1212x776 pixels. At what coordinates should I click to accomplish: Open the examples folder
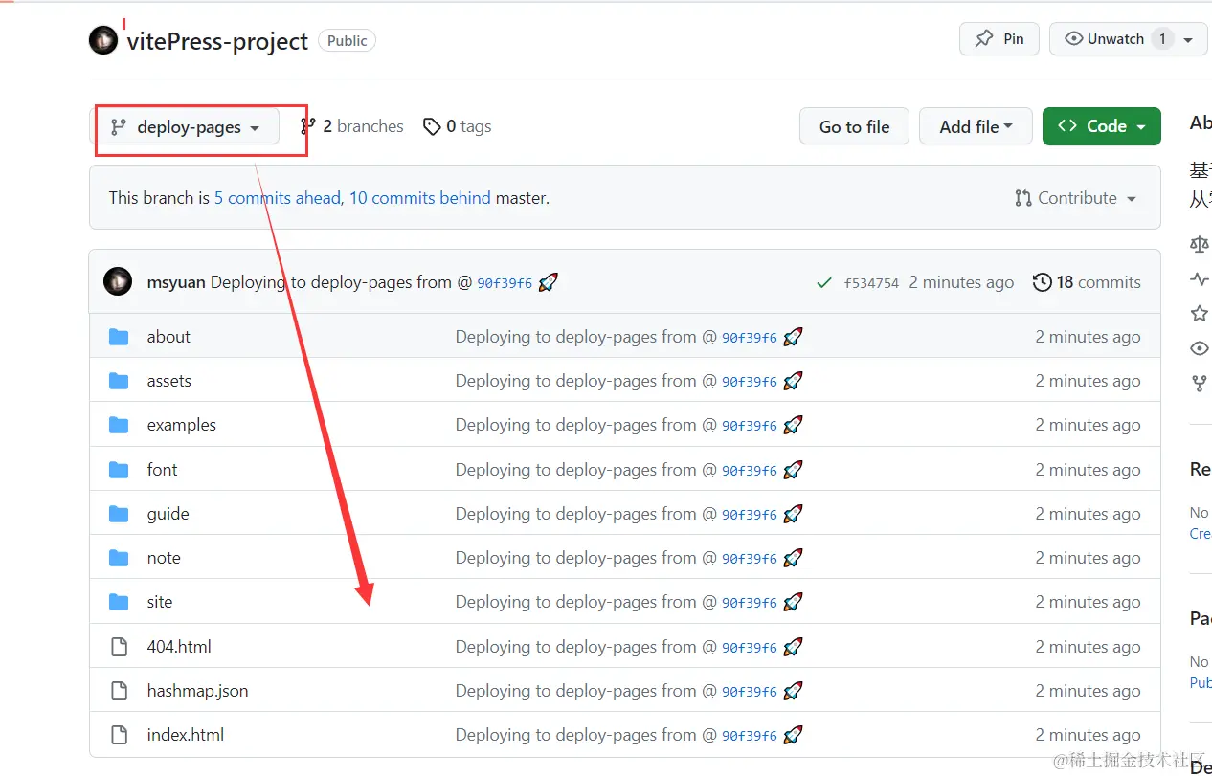(182, 425)
